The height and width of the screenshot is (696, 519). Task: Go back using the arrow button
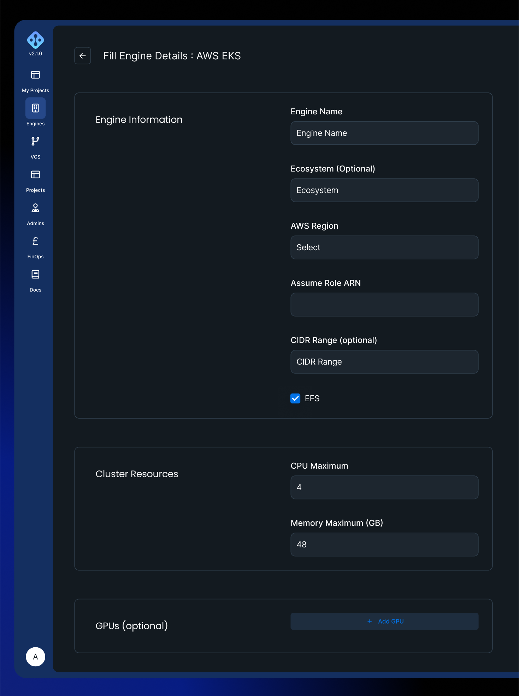[x=83, y=56]
